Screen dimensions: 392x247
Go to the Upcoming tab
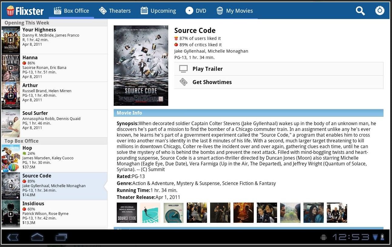coord(158,11)
